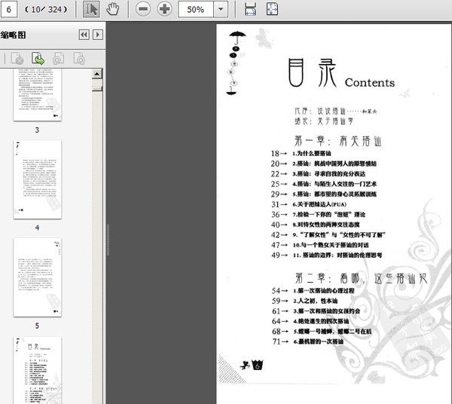The image size is (452, 404).
Task: Click the '第一章：有关搭讪' chapter heading
Action: pos(337,141)
